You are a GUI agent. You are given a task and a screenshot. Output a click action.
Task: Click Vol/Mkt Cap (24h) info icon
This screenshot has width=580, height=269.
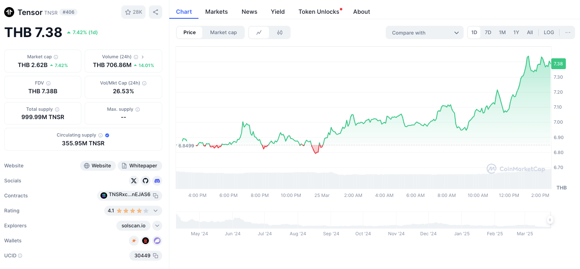point(144,83)
